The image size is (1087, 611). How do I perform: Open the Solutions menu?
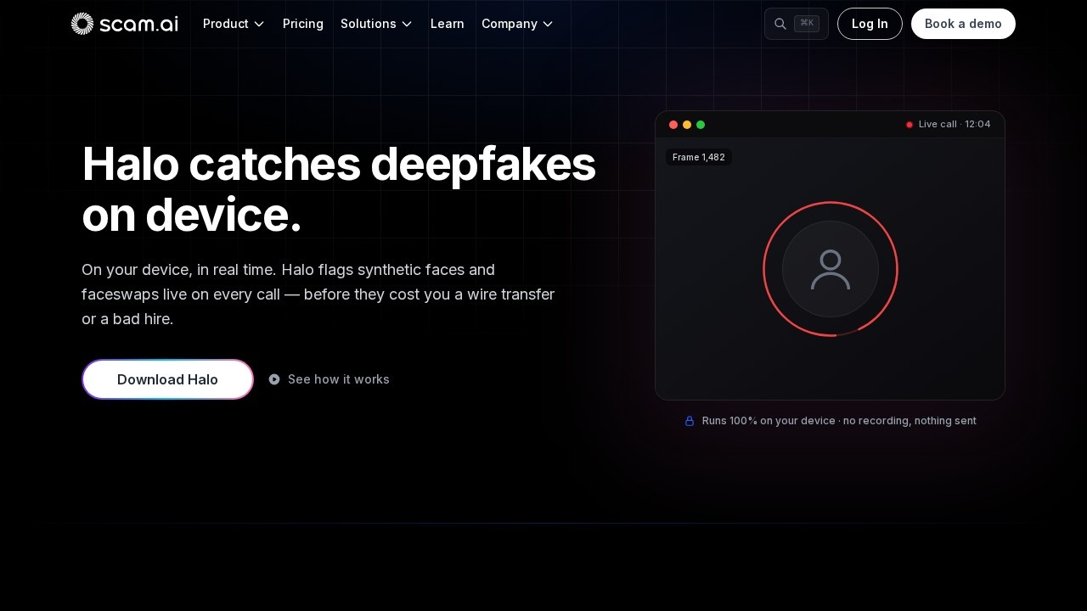coord(376,24)
